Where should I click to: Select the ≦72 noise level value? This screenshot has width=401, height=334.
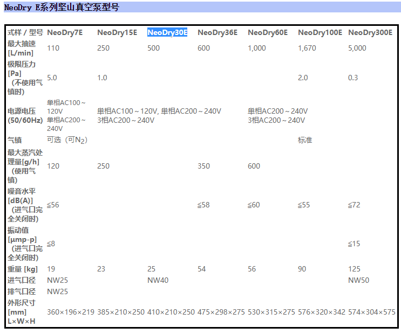click(354, 205)
